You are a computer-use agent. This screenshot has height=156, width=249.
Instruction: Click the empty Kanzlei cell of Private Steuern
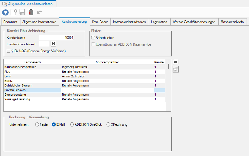159,90
